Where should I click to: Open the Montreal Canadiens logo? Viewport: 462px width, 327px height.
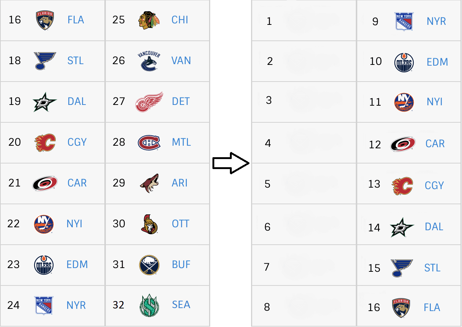click(149, 142)
